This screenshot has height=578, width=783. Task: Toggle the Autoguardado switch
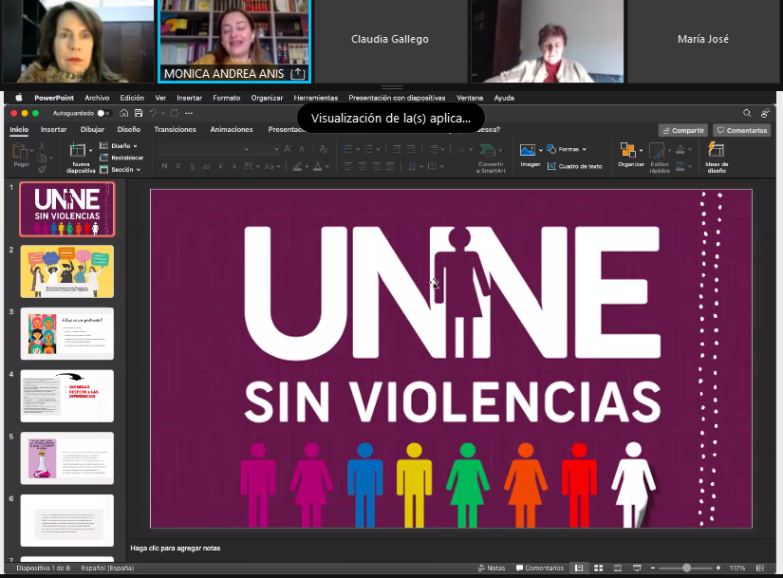103,113
